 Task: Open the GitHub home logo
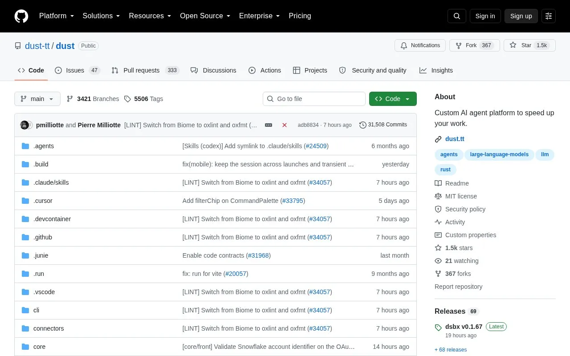[x=21, y=16]
